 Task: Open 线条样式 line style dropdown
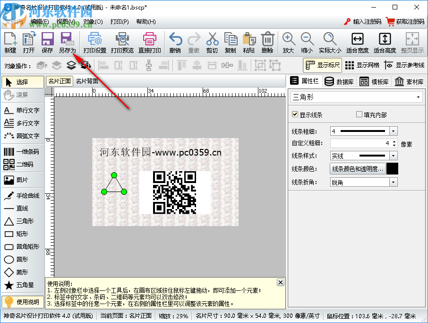click(393, 156)
